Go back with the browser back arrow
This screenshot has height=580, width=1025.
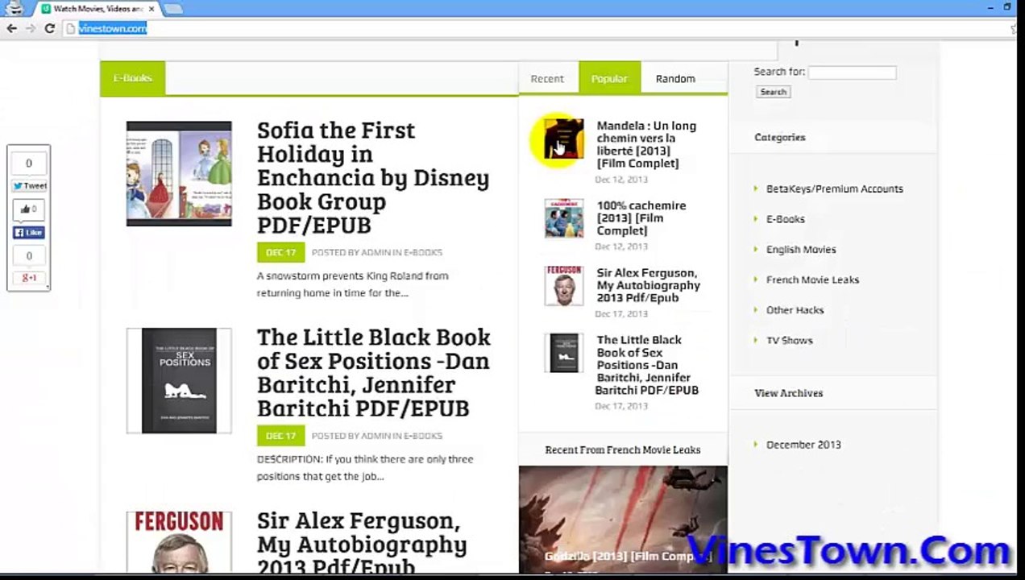pyautogui.click(x=11, y=28)
